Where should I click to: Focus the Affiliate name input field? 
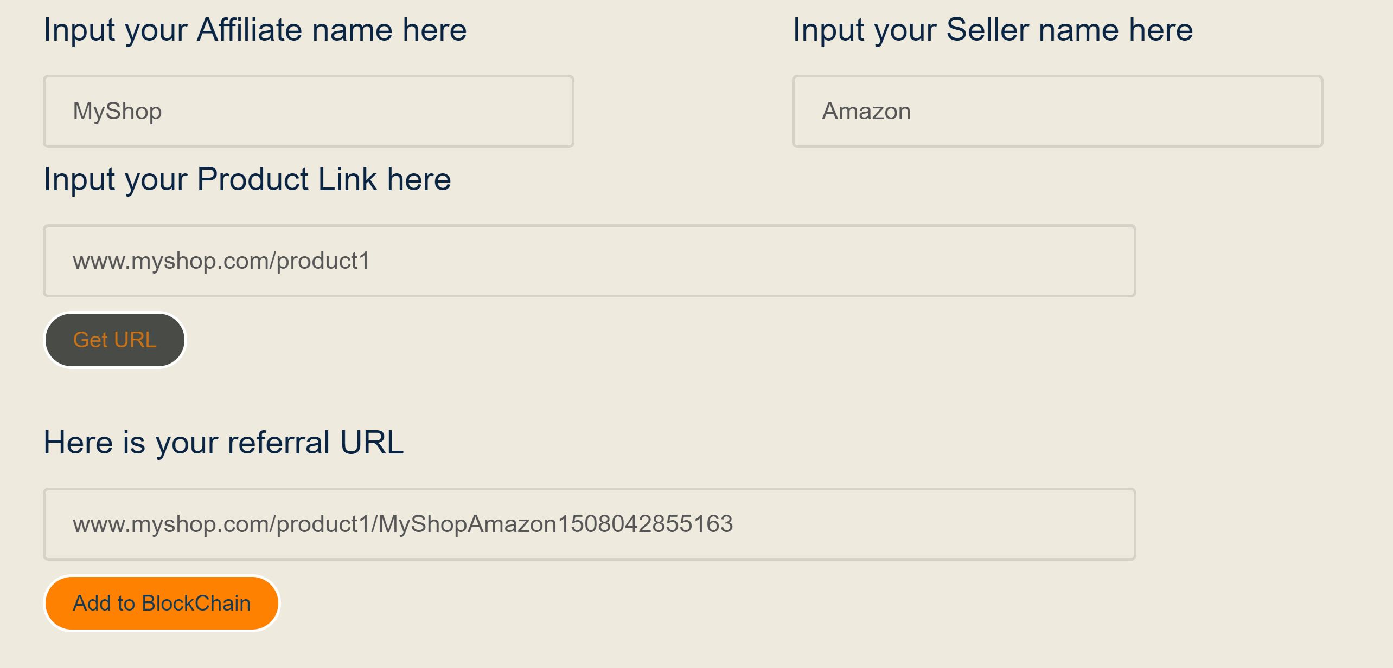[308, 111]
